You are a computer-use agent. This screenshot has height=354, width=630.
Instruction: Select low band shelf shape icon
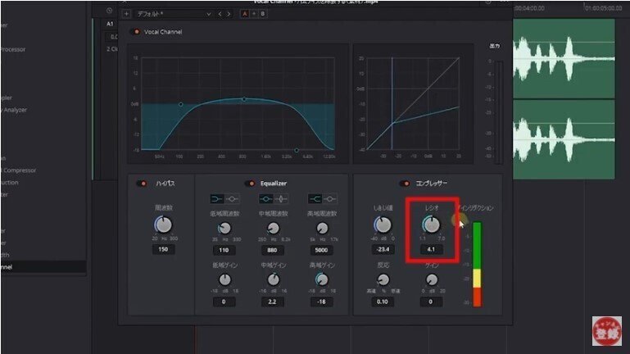click(217, 199)
